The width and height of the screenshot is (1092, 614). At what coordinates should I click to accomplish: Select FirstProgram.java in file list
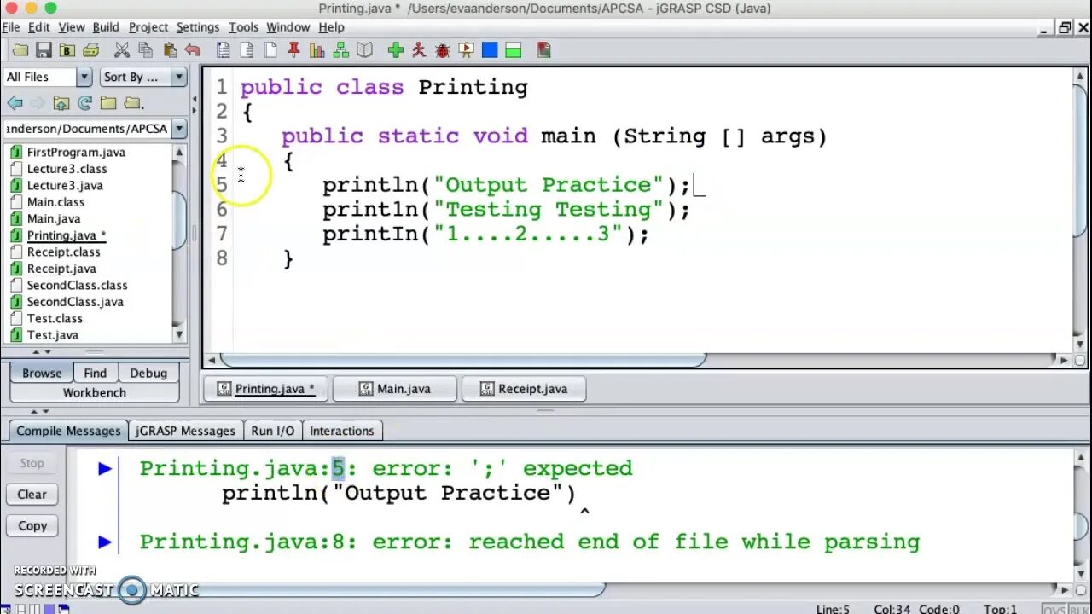tap(76, 152)
